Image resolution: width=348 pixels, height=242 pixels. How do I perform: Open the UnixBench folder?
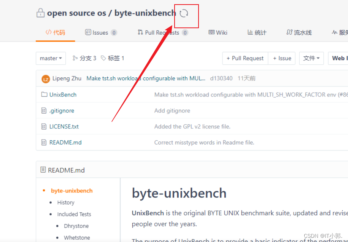(63, 95)
